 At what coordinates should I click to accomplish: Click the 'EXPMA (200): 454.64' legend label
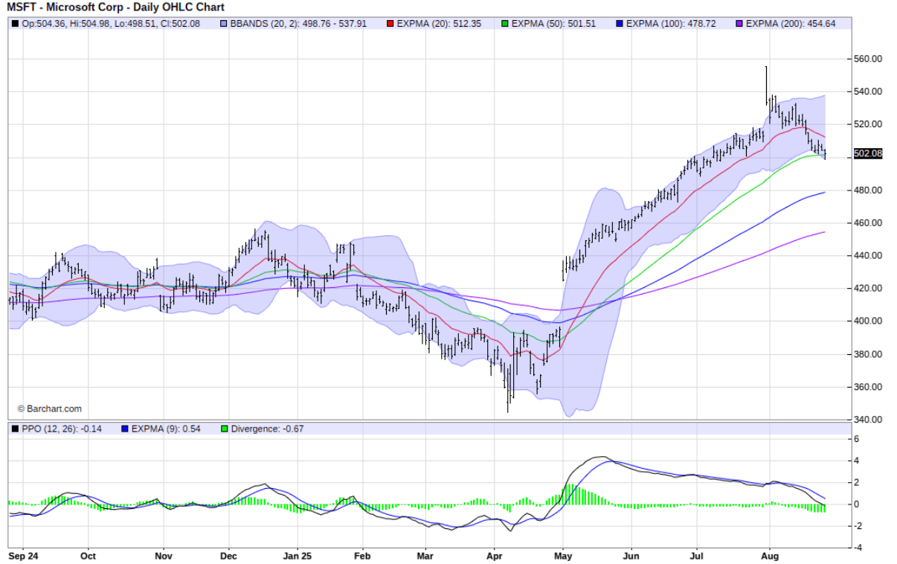[x=790, y=24]
